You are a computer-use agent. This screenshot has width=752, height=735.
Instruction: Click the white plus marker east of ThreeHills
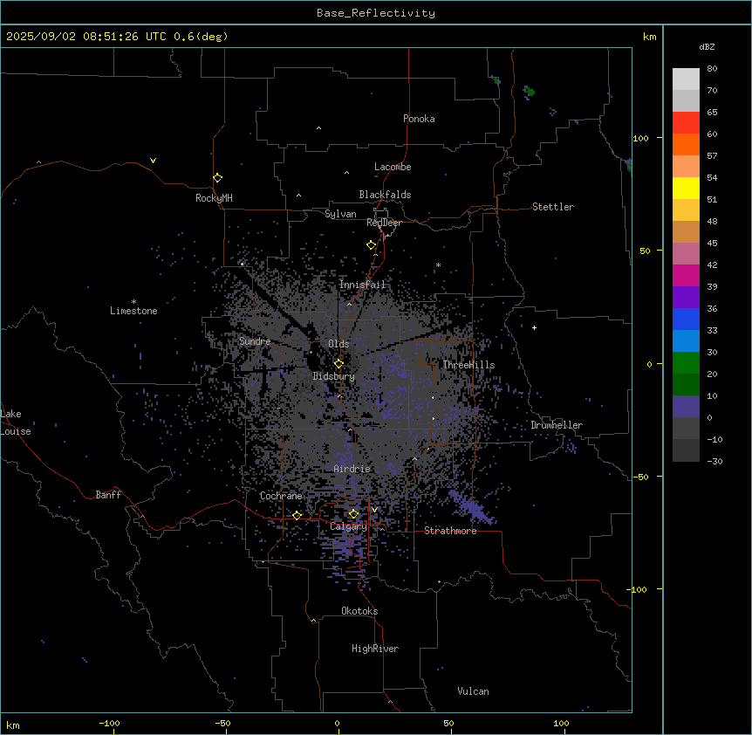tap(534, 327)
